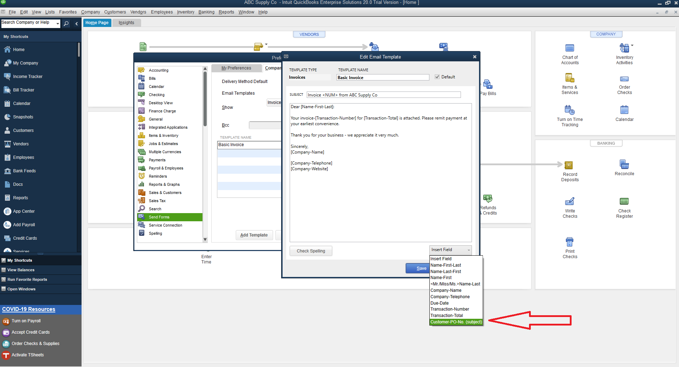Click the Check Spelling button

point(311,251)
